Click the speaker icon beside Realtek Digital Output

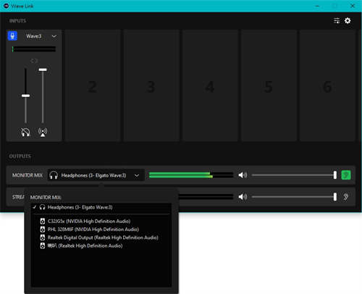coord(43,238)
